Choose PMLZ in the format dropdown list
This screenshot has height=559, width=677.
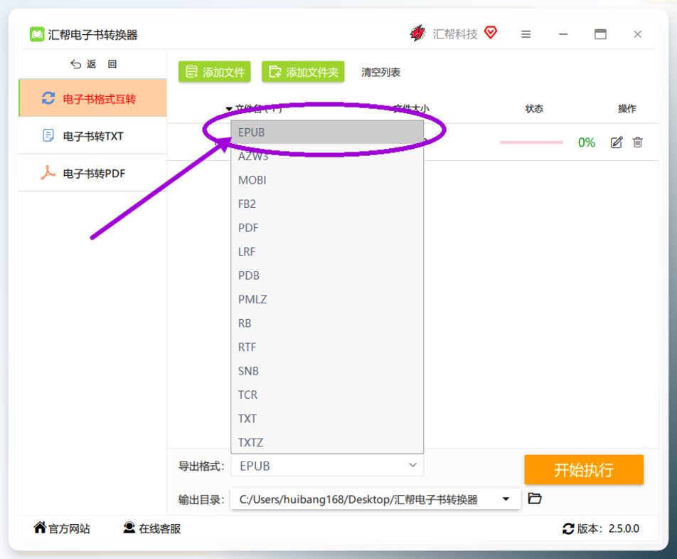tap(327, 299)
